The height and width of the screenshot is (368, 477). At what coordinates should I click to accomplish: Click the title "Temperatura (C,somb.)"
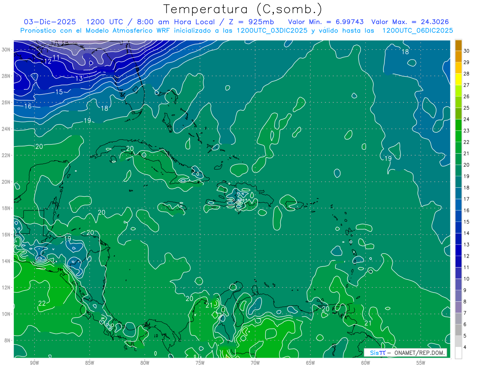[243, 9]
